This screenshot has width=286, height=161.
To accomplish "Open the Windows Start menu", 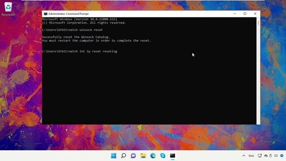I will (114, 156).
